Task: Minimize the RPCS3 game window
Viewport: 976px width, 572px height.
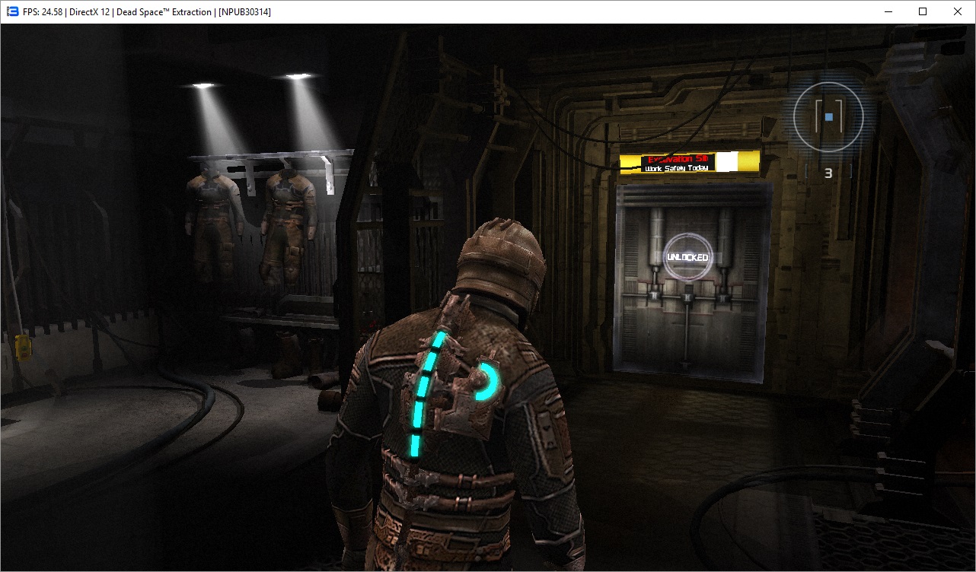Action: coord(888,11)
